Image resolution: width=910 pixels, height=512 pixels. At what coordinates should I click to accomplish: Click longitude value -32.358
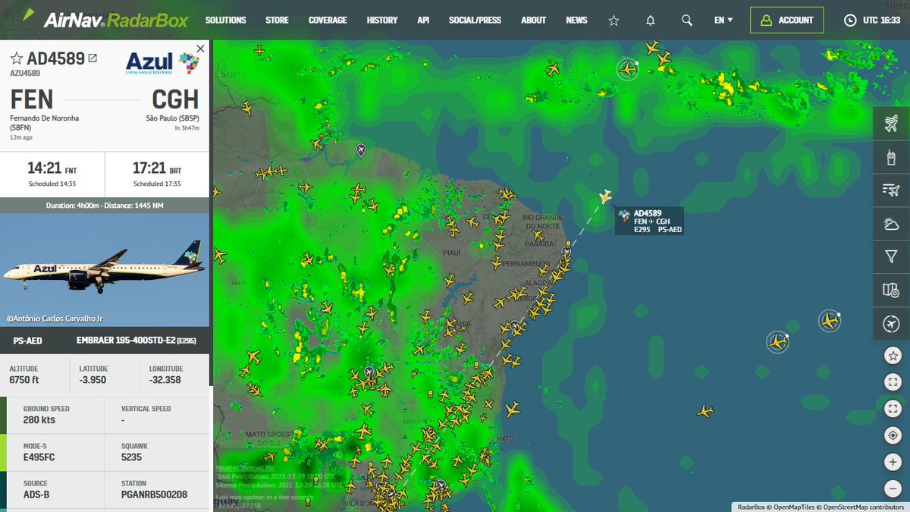coord(165,380)
